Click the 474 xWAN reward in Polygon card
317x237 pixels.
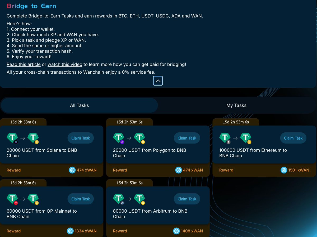(193, 170)
